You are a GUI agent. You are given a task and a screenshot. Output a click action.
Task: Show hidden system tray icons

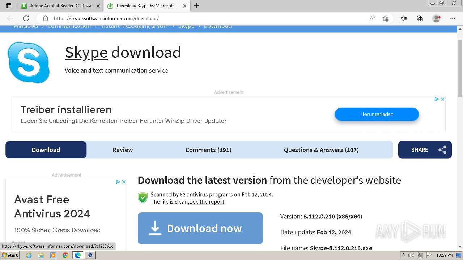click(x=404, y=255)
